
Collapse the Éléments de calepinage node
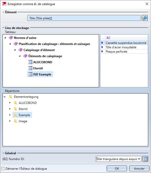20,56
